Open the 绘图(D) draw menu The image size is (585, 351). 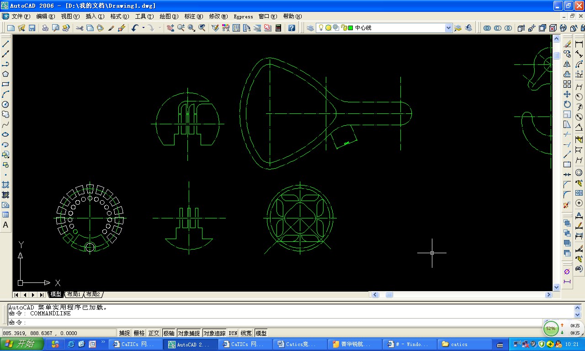coord(169,16)
